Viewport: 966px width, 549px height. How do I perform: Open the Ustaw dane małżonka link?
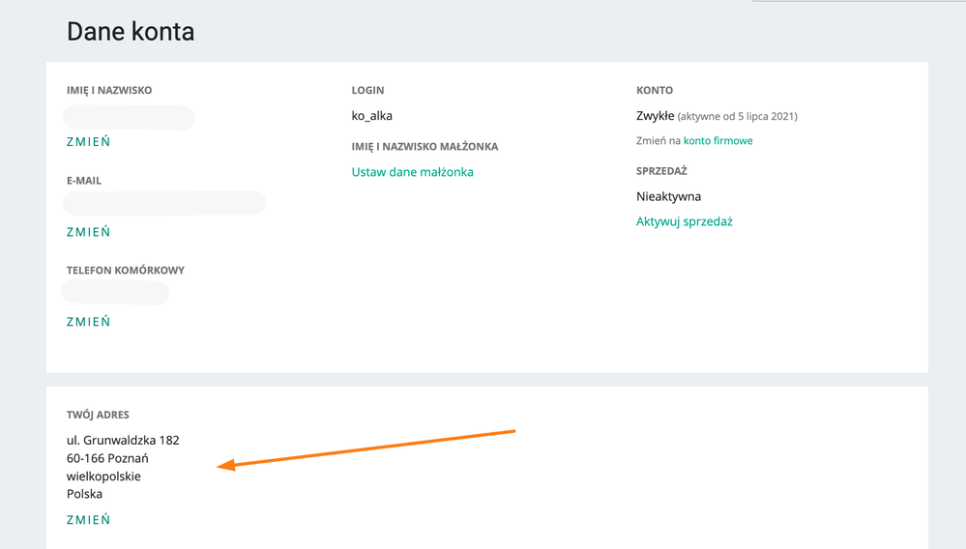[x=412, y=172]
